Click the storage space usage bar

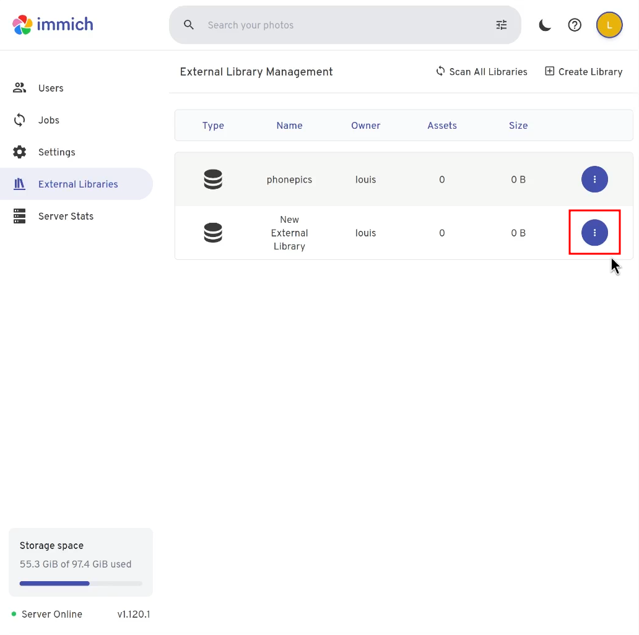[80, 583]
